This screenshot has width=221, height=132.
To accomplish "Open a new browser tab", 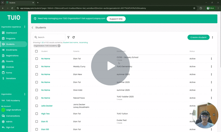I will tap(38, 3).
